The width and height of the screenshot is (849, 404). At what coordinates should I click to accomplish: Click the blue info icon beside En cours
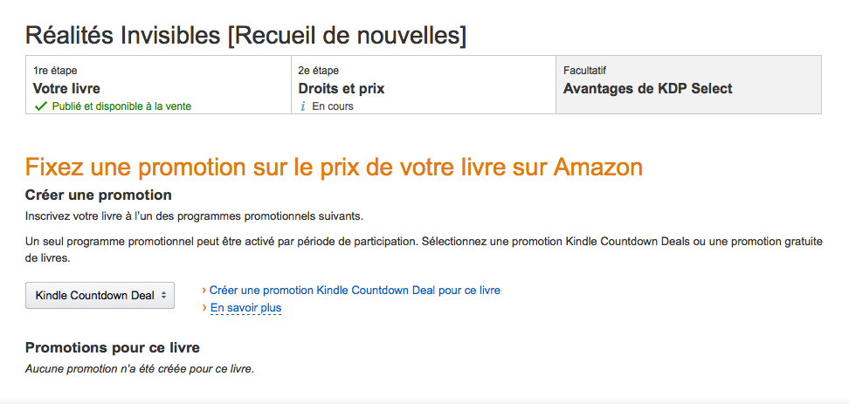coord(302,106)
